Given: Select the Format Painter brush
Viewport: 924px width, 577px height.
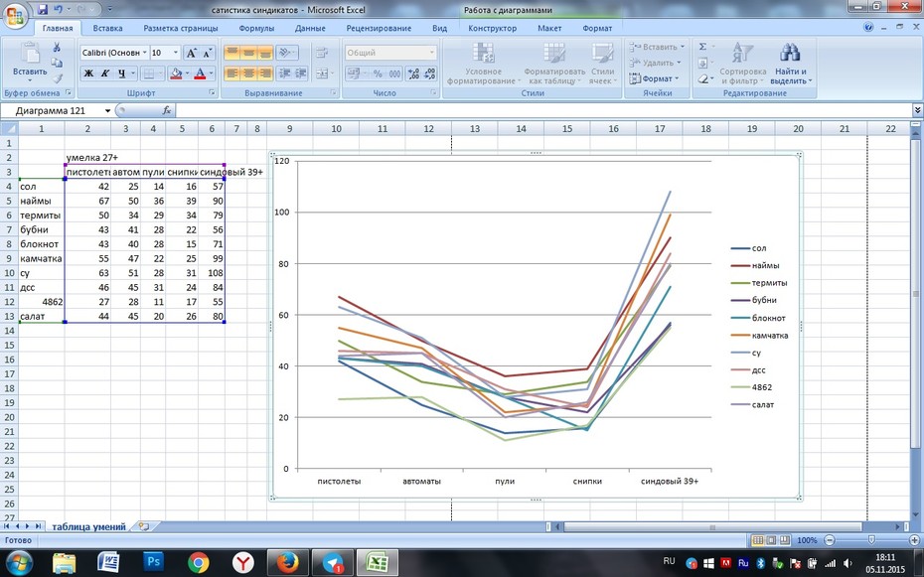Looking at the screenshot, I should [x=57, y=77].
